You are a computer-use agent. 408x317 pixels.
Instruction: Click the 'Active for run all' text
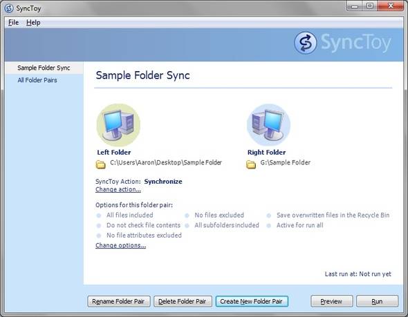[299, 225]
